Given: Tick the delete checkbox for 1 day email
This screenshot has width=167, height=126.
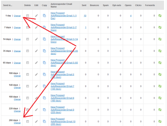Looking at the screenshot, I should [x=27, y=15].
